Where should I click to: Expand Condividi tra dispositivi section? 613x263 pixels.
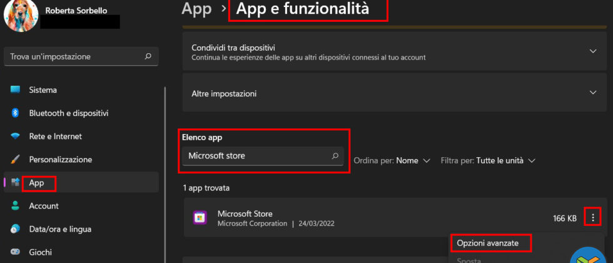click(593, 52)
